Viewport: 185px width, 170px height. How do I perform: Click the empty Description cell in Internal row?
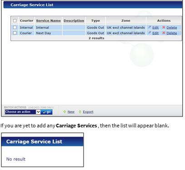click(74, 28)
